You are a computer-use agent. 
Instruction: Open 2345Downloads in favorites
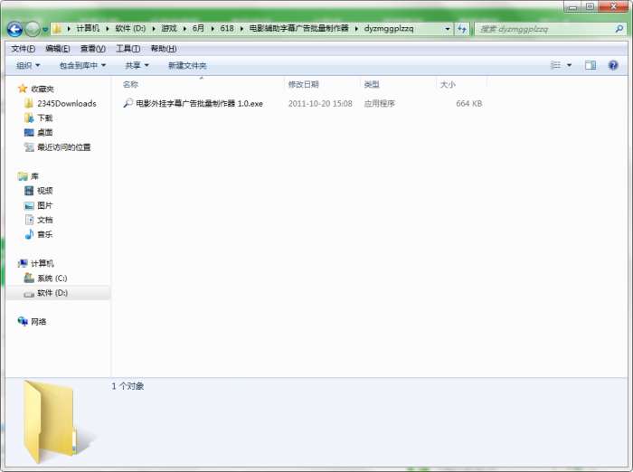click(x=67, y=103)
